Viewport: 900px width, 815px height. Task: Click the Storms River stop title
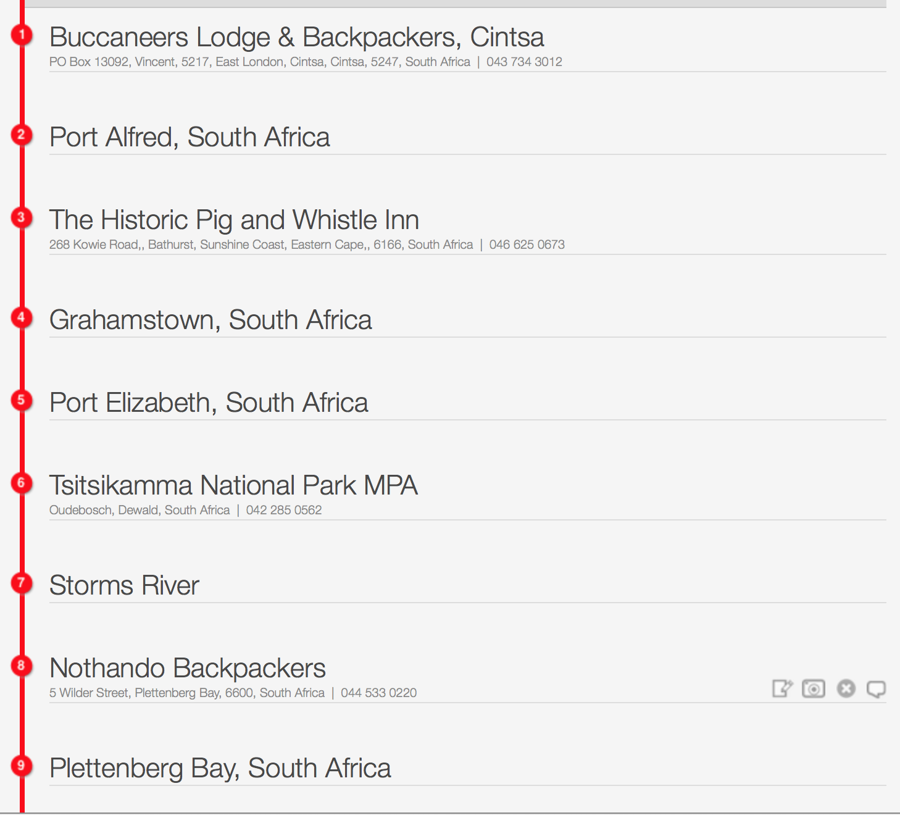click(124, 585)
